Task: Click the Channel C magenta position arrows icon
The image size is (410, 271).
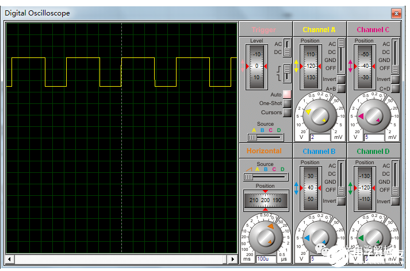Action: 351,66
